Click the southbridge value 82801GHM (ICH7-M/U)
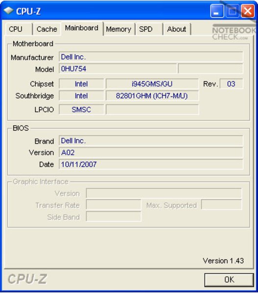This screenshot has height=293, width=258. tap(152, 96)
